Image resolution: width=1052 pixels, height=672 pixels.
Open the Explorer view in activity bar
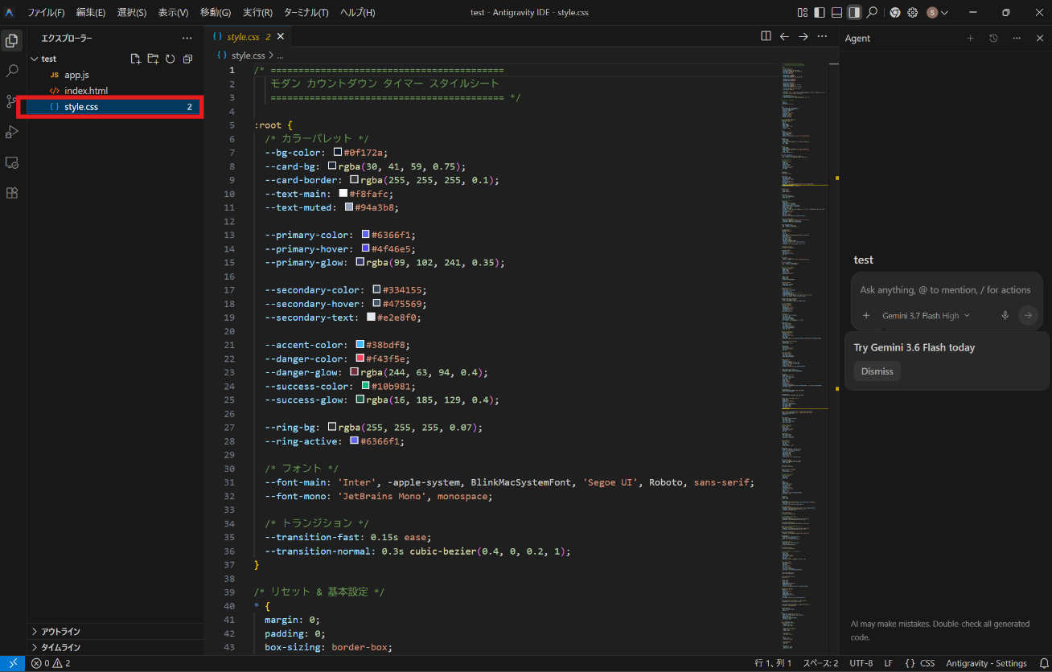coord(12,40)
